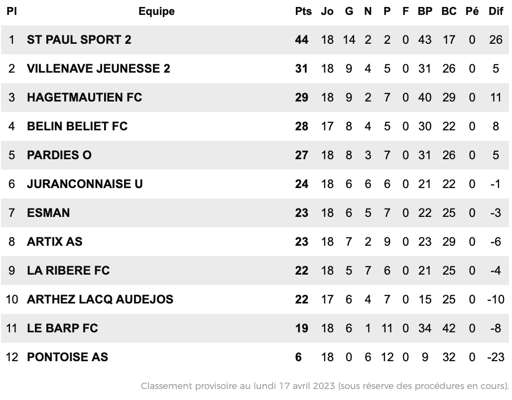512x400 pixels.
Task: Click the Classement provisoire footnote text
Action: tap(325, 386)
